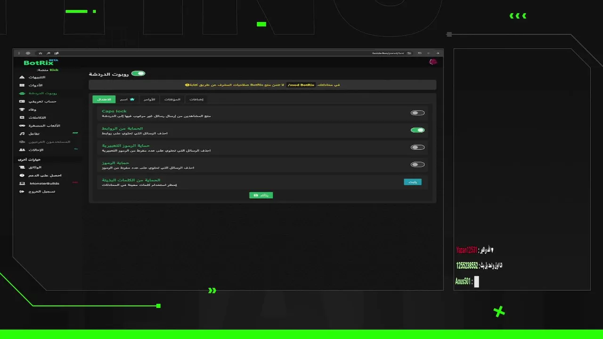
Task: Select the chat bot robot icon in sidebar
Action: pos(22,93)
